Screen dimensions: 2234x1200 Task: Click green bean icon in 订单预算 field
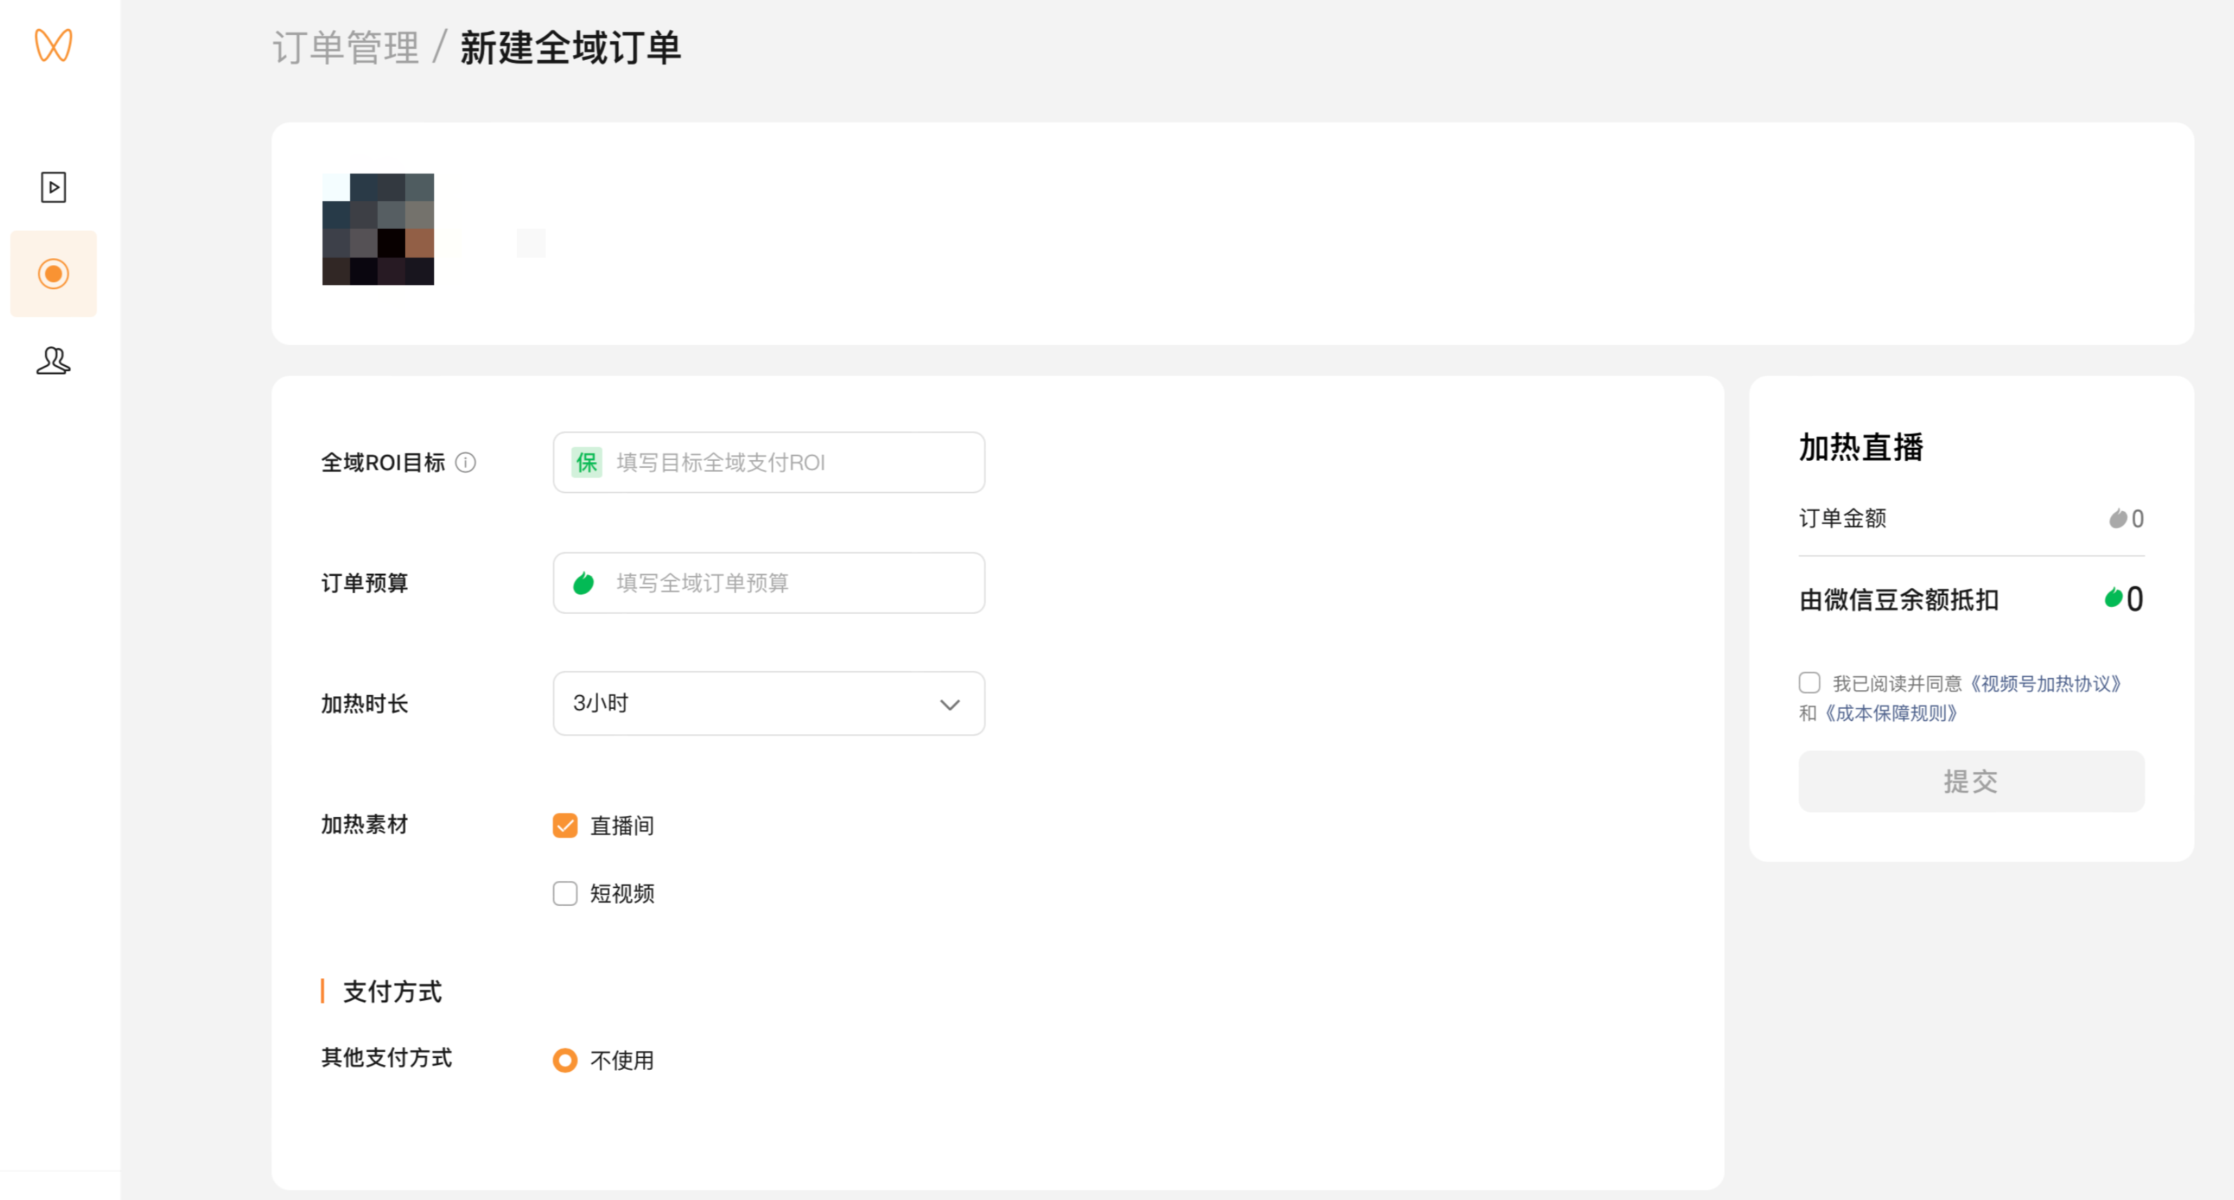click(x=584, y=583)
